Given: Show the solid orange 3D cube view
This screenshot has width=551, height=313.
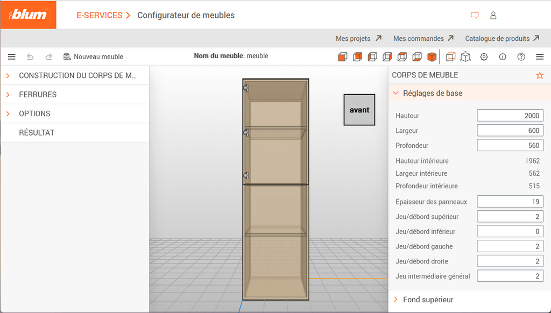Looking at the screenshot, I should tap(432, 57).
